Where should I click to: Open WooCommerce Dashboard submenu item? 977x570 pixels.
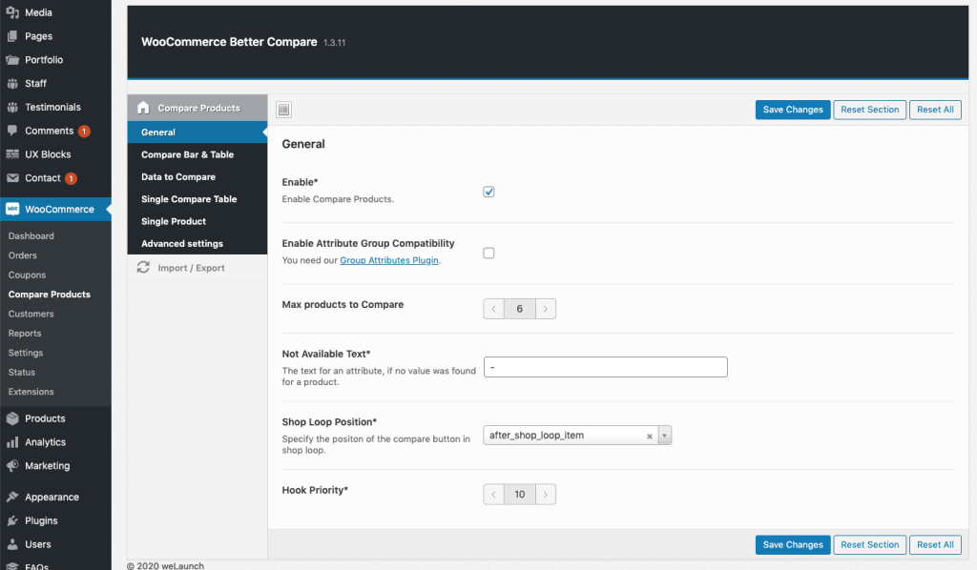coord(31,235)
